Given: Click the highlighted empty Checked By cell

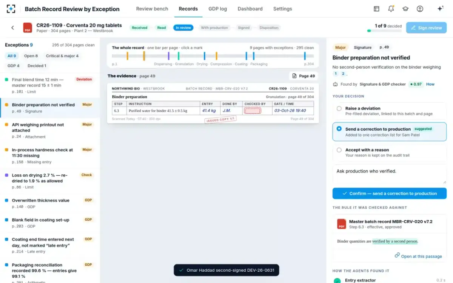Looking at the screenshot, I should pyautogui.click(x=253, y=111).
